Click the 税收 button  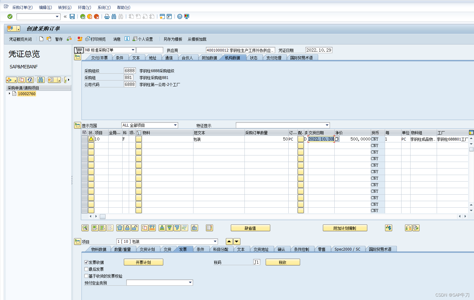[x=283, y=262]
